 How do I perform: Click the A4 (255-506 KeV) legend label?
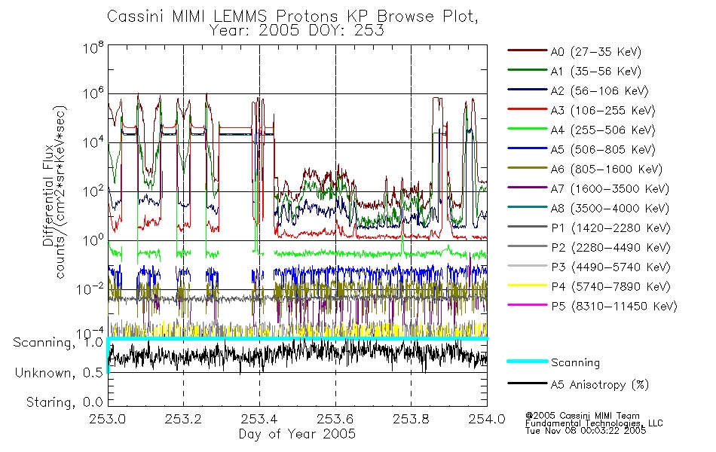603,130
